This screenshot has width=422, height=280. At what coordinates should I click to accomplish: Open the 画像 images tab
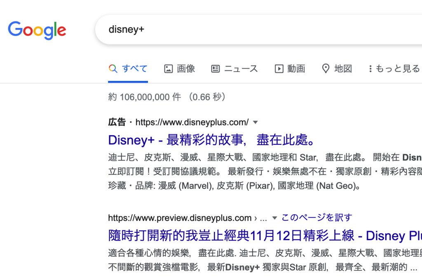(180, 69)
